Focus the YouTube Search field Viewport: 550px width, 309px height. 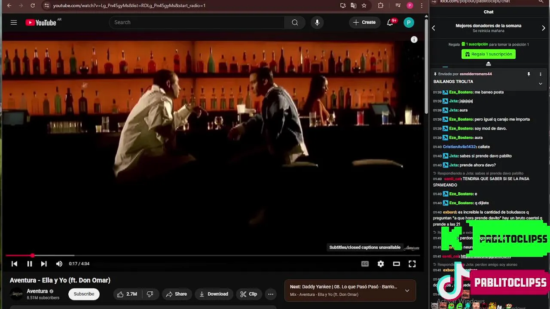tap(197, 22)
